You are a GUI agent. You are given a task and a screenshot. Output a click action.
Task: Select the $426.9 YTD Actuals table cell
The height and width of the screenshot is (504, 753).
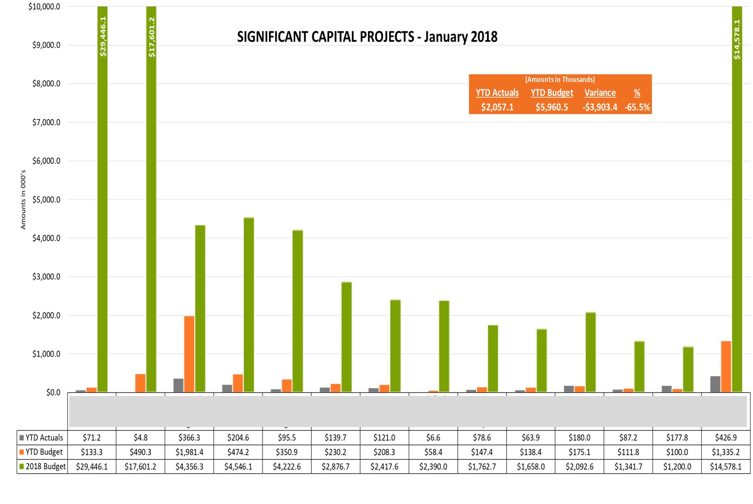725,438
